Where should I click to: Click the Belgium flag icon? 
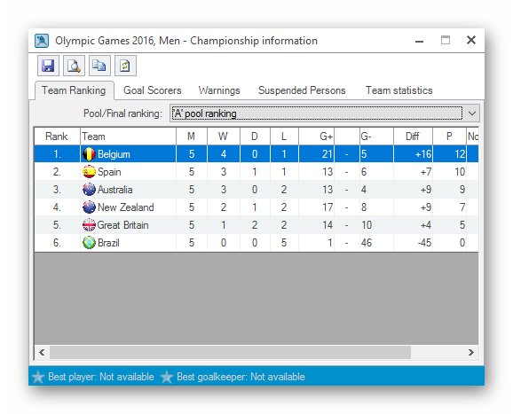point(89,154)
